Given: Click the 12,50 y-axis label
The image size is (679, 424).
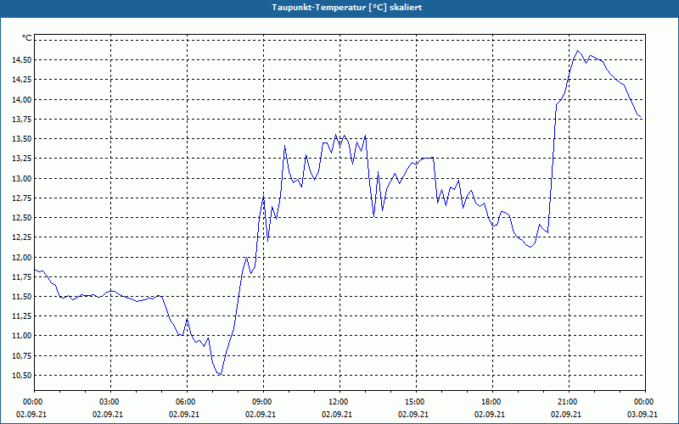Looking at the screenshot, I should (x=21, y=218).
